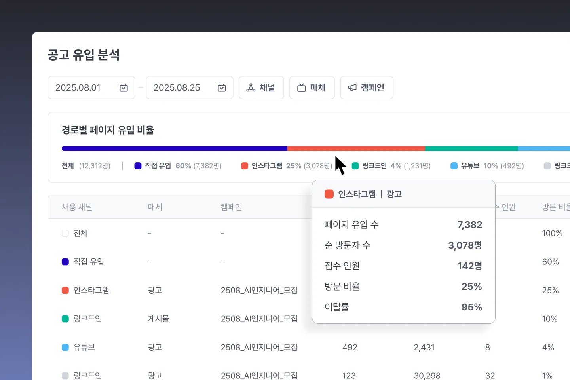The width and height of the screenshot is (570, 380).
Task: Click 직접 유입 legend blue swatch
Action: 138,166
